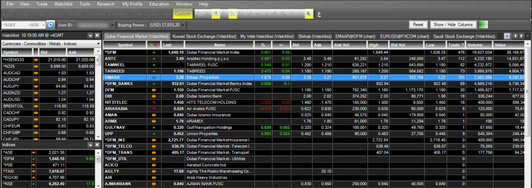Click orange arrows next to ^TASI index
Viewport: 532px width, 188px height.
coord(34,171)
